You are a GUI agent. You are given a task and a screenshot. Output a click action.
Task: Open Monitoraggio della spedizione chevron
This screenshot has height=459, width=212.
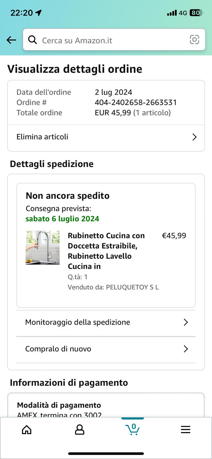[186, 322]
